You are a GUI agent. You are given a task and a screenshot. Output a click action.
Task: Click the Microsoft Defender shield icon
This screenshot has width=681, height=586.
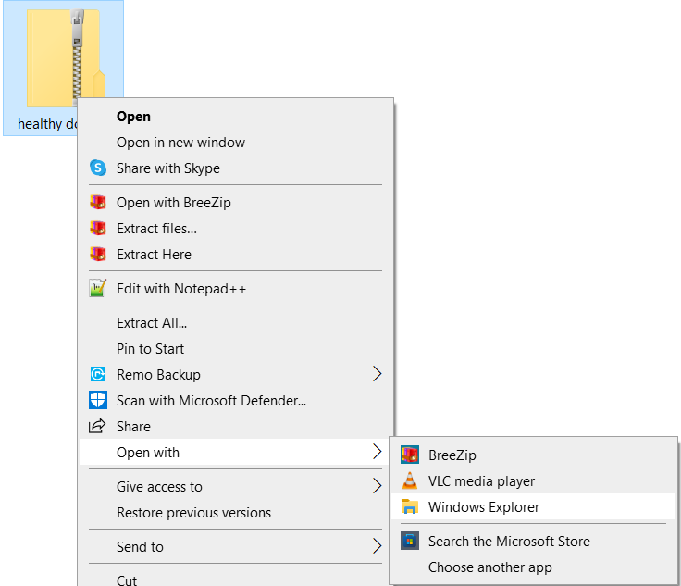coord(98,401)
